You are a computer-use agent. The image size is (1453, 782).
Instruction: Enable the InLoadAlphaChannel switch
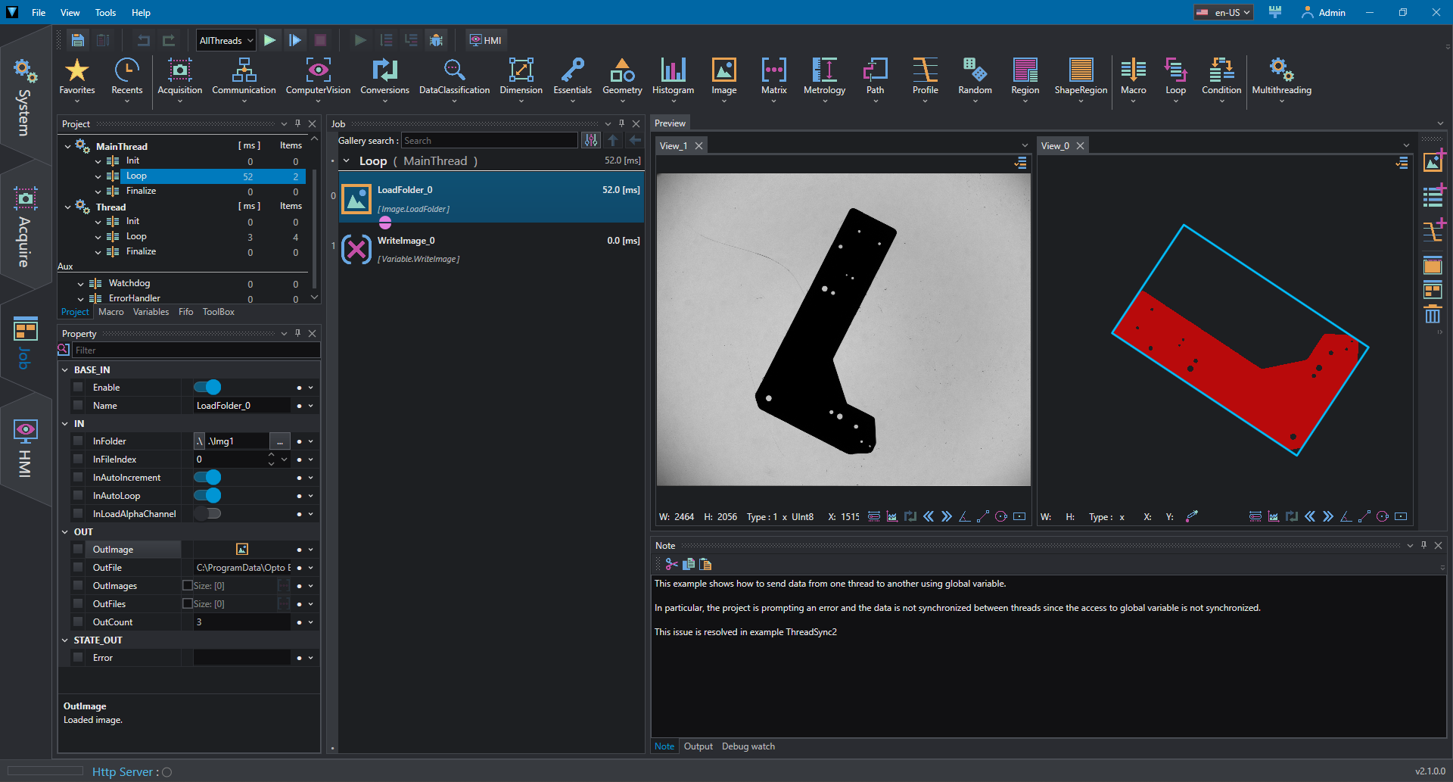tap(207, 514)
